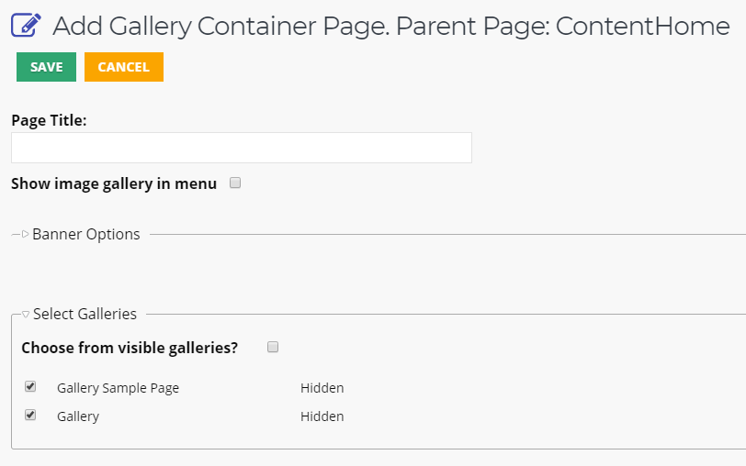Image resolution: width=746 pixels, height=466 pixels.
Task: Click the Gallery row label
Action: tap(78, 416)
